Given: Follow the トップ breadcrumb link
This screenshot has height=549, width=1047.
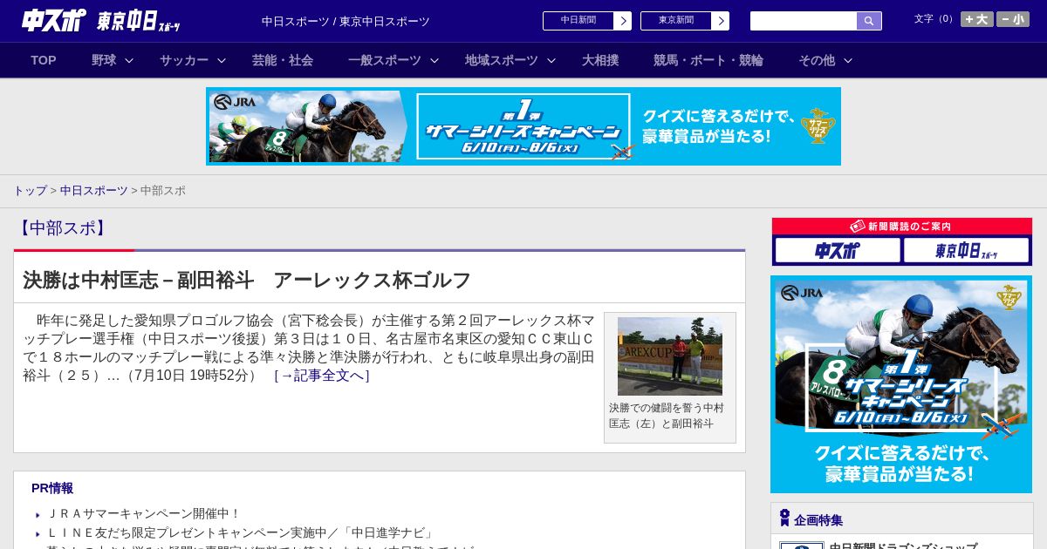Looking at the screenshot, I should click(30, 190).
